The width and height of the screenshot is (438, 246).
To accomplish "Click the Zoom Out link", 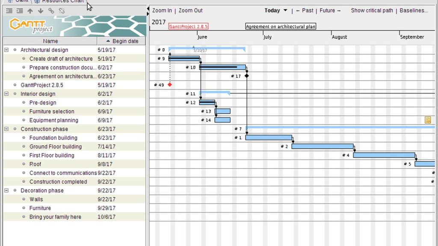I will click(190, 10).
